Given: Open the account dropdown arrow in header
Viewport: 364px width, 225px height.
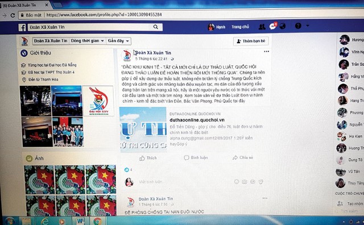Looking at the screenshot, I should 308,26.
